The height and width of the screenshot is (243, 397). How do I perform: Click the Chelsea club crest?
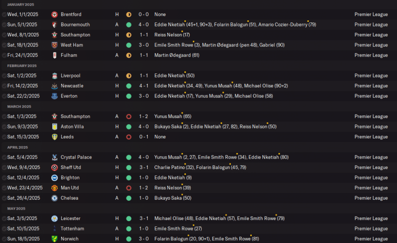point(55,198)
